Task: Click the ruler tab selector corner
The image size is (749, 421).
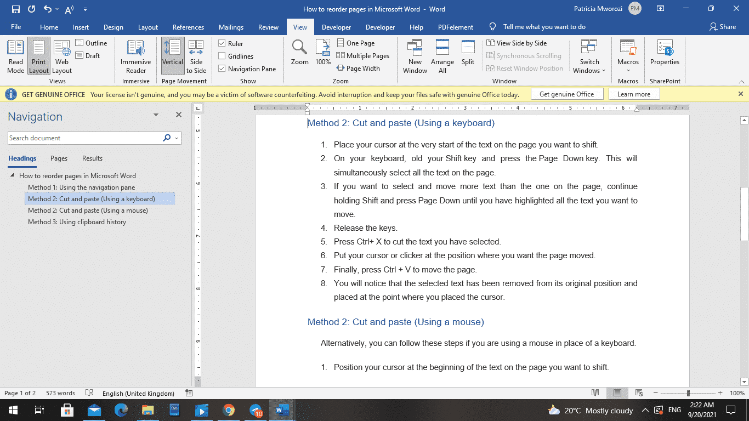Action: 198,108
